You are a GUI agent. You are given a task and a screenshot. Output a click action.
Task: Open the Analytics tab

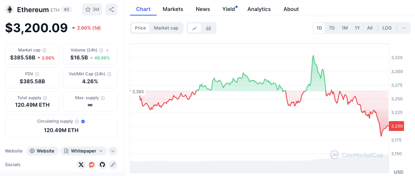[259, 9]
